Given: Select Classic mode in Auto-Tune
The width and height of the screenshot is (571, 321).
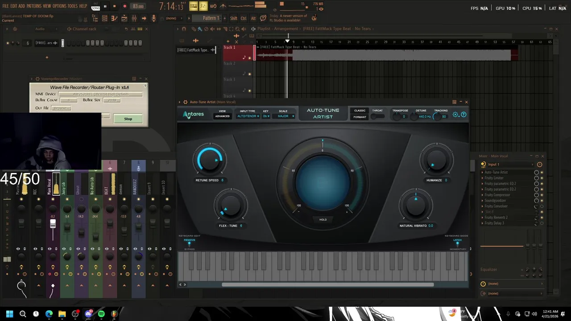Looking at the screenshot, I should click(x=360, y=111).
